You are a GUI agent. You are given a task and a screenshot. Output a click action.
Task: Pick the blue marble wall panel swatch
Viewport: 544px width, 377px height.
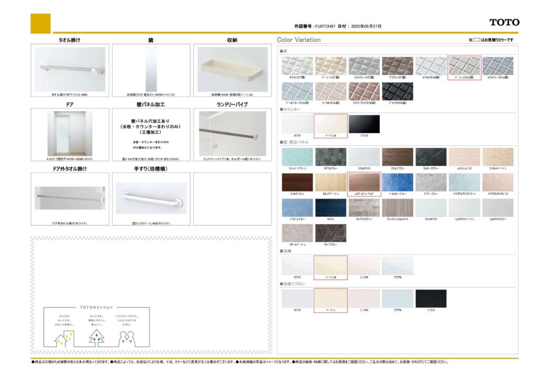pyautogui.click(x=397, y=182)
